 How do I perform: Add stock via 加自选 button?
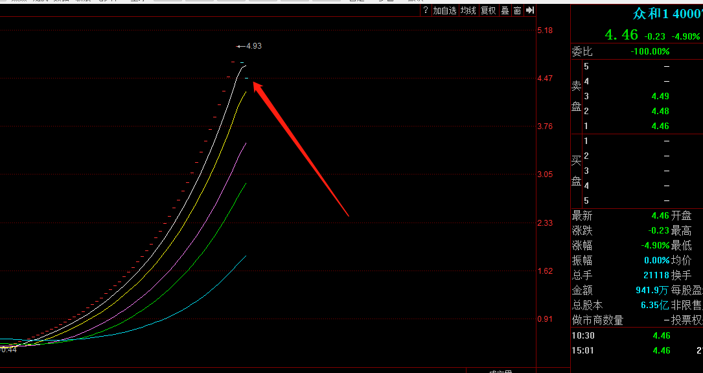point(444,10)
